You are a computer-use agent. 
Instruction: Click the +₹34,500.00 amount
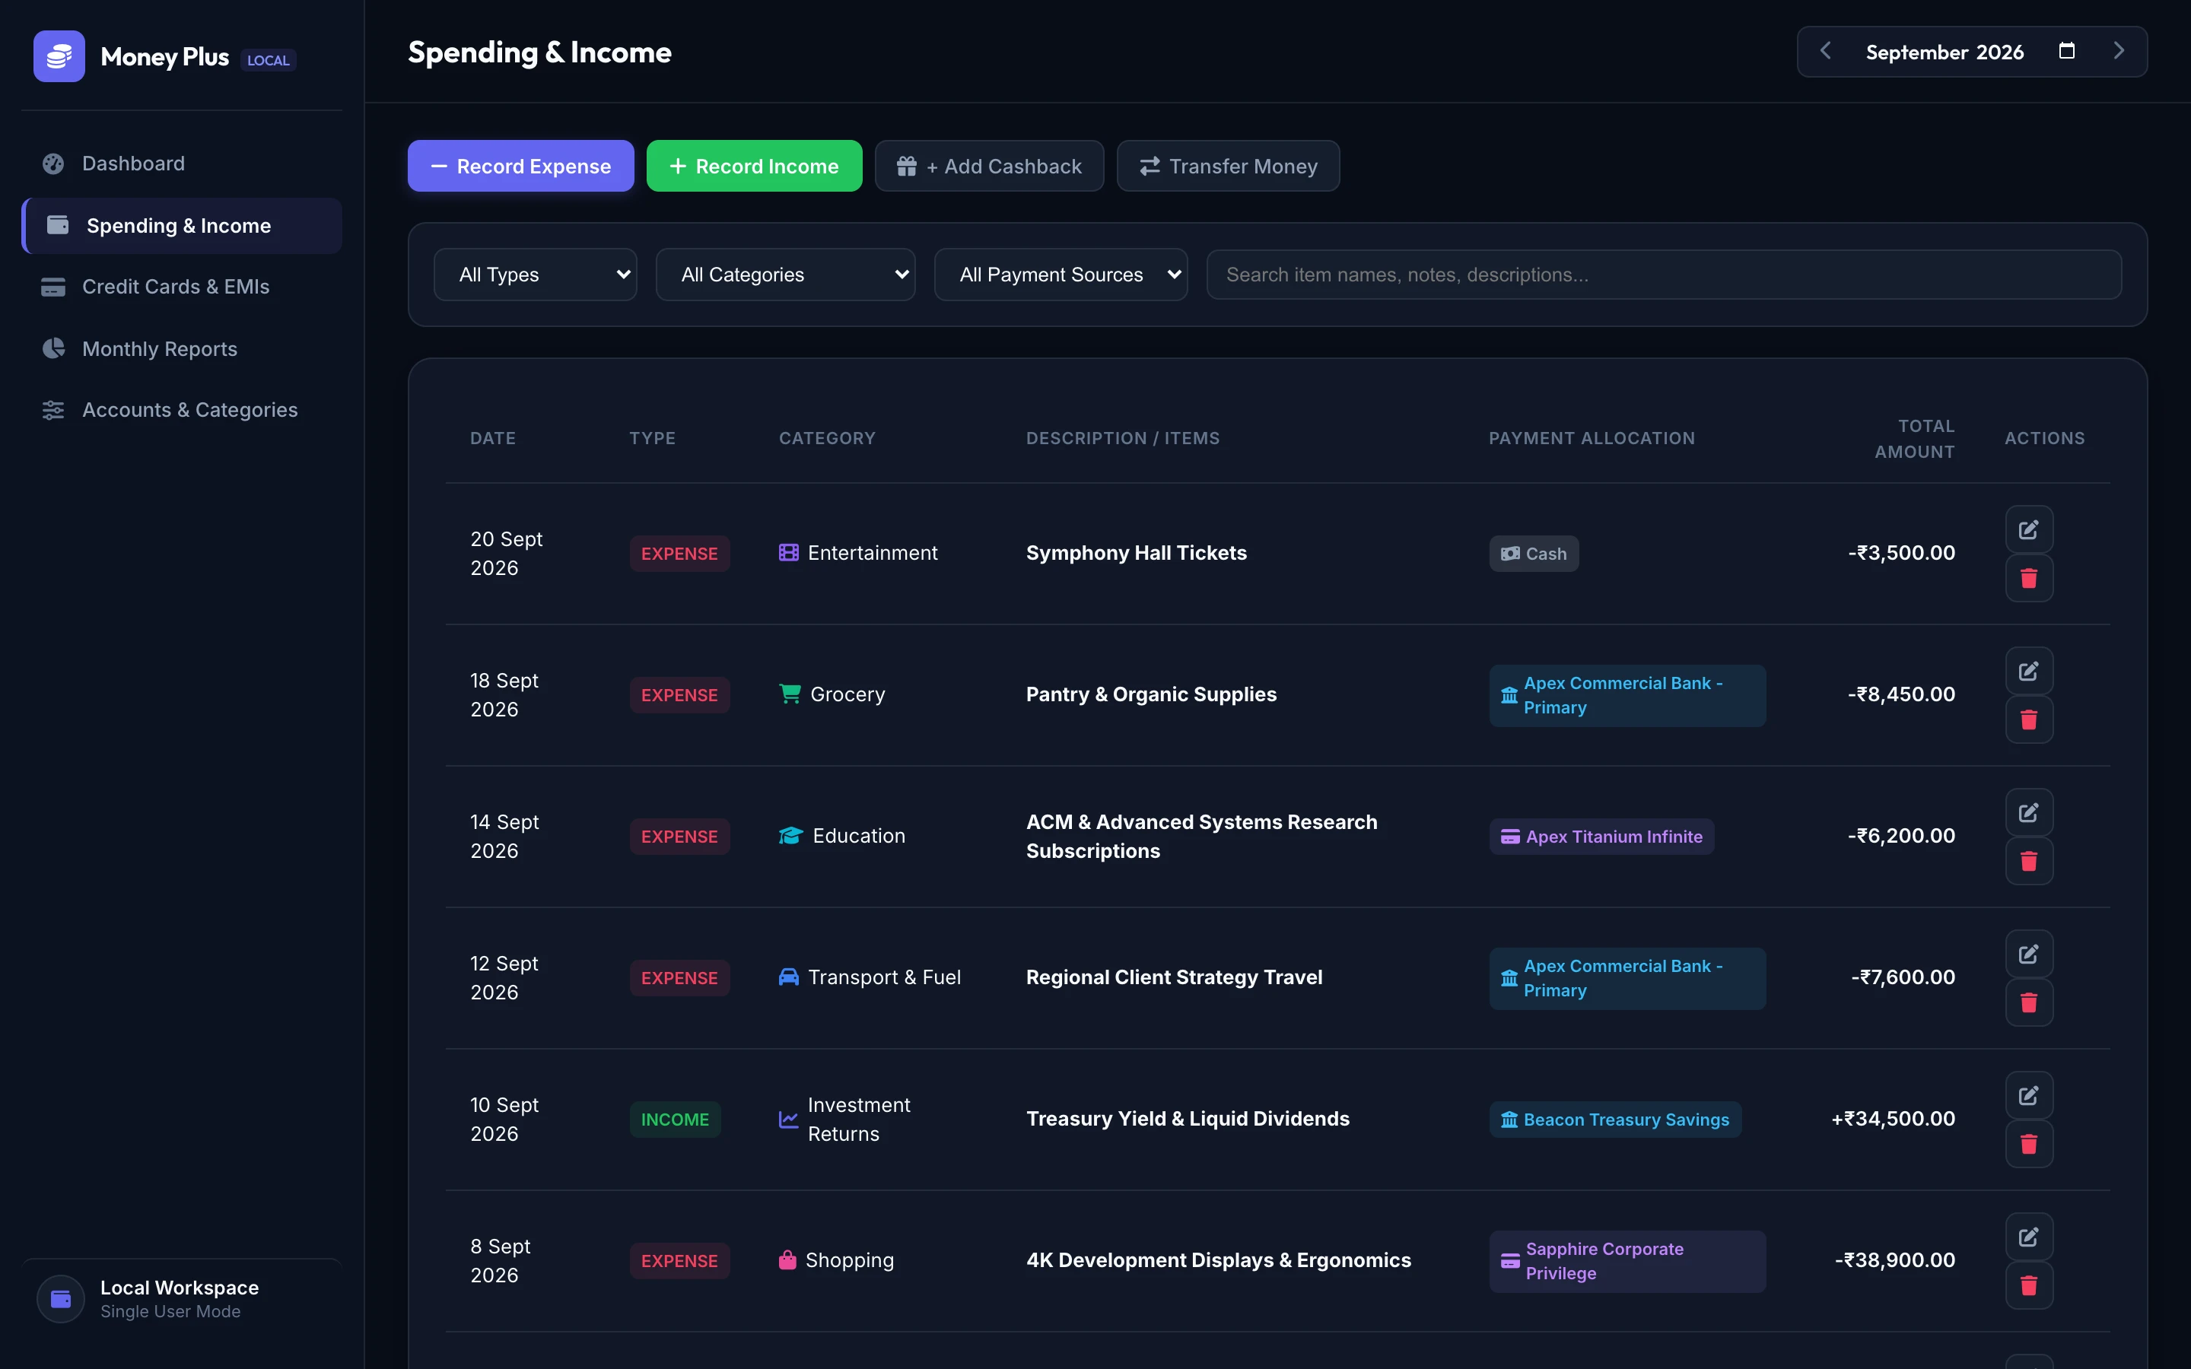click(x=1893, y=1119)
